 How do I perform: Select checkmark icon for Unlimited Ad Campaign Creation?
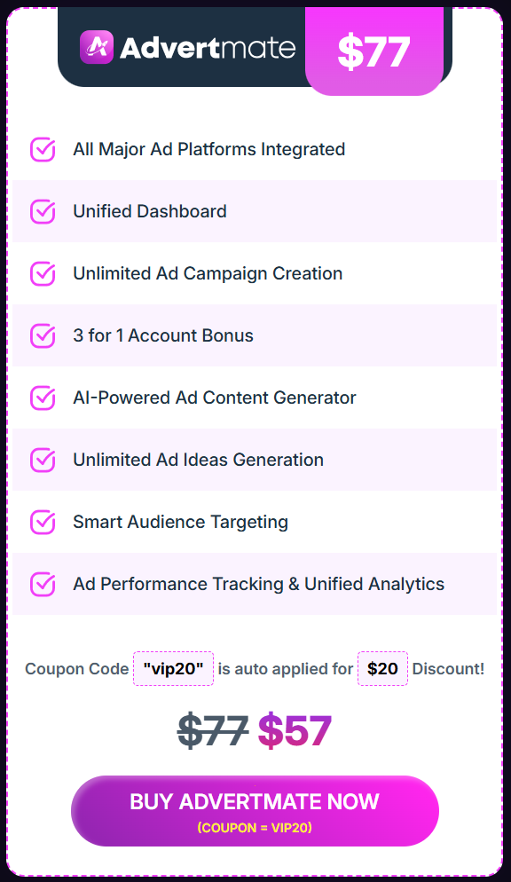tap(43, 273)
